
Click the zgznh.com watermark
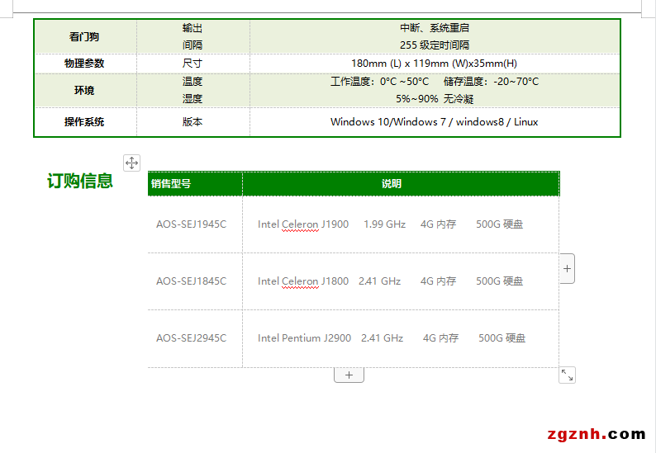pos(596,434)
